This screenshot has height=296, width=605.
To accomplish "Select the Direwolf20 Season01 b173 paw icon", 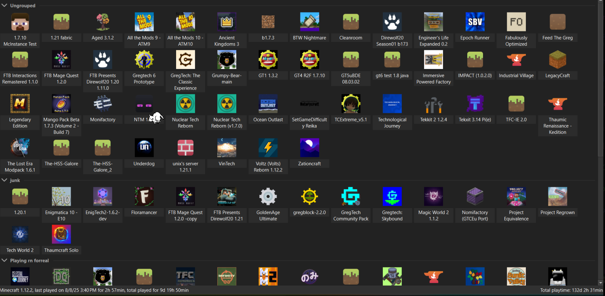I will (x=392, y=22).
